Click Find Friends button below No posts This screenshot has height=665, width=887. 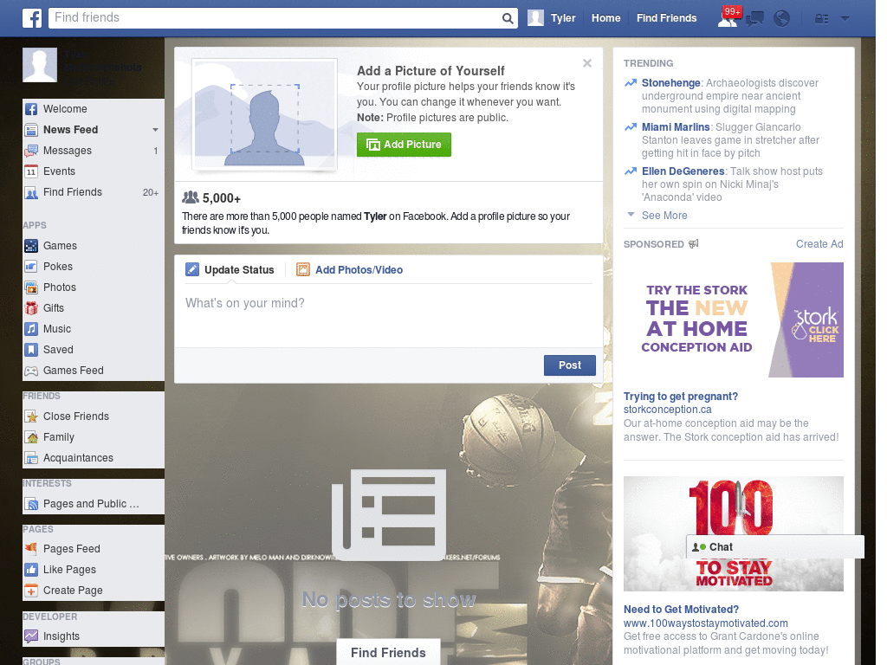[388, 653]
